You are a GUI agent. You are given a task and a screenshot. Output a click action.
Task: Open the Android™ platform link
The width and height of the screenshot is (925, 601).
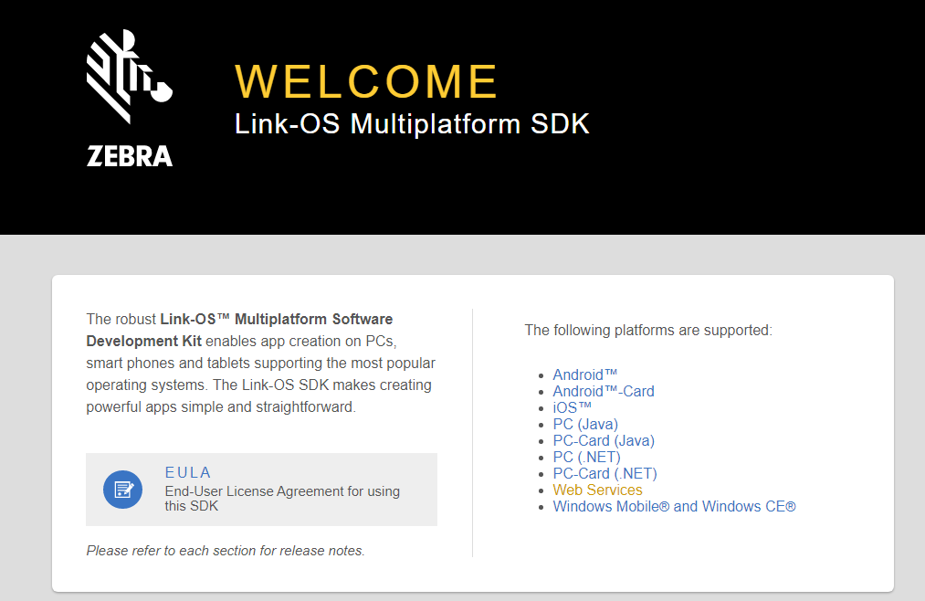pos(585,374)
